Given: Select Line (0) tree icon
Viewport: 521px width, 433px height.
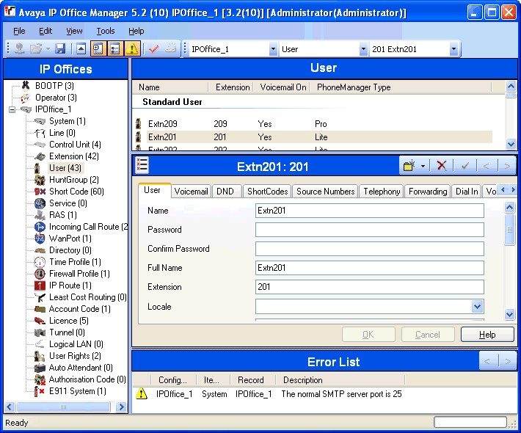Looking at the screenshot, I should click(x=40, y=133).
